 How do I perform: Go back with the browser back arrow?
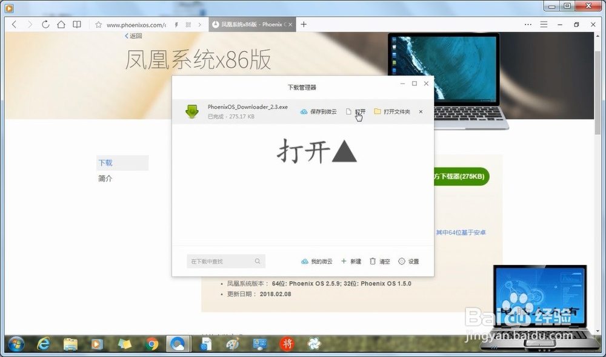click(15, 24)
